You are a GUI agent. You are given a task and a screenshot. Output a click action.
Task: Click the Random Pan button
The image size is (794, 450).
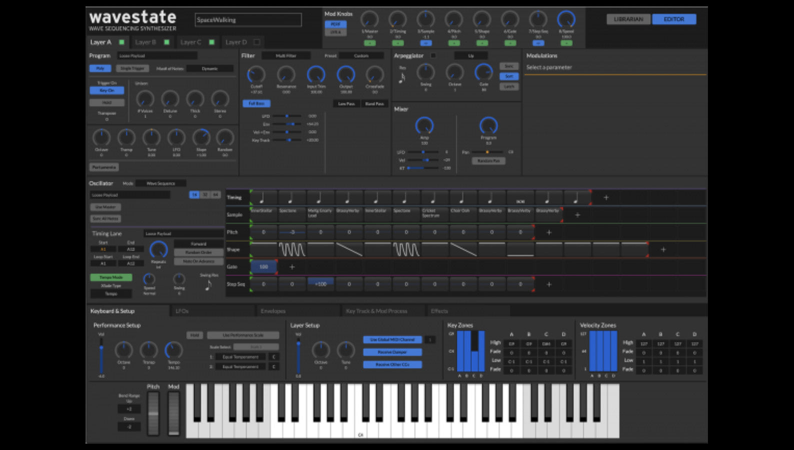(x=488, y=161)
